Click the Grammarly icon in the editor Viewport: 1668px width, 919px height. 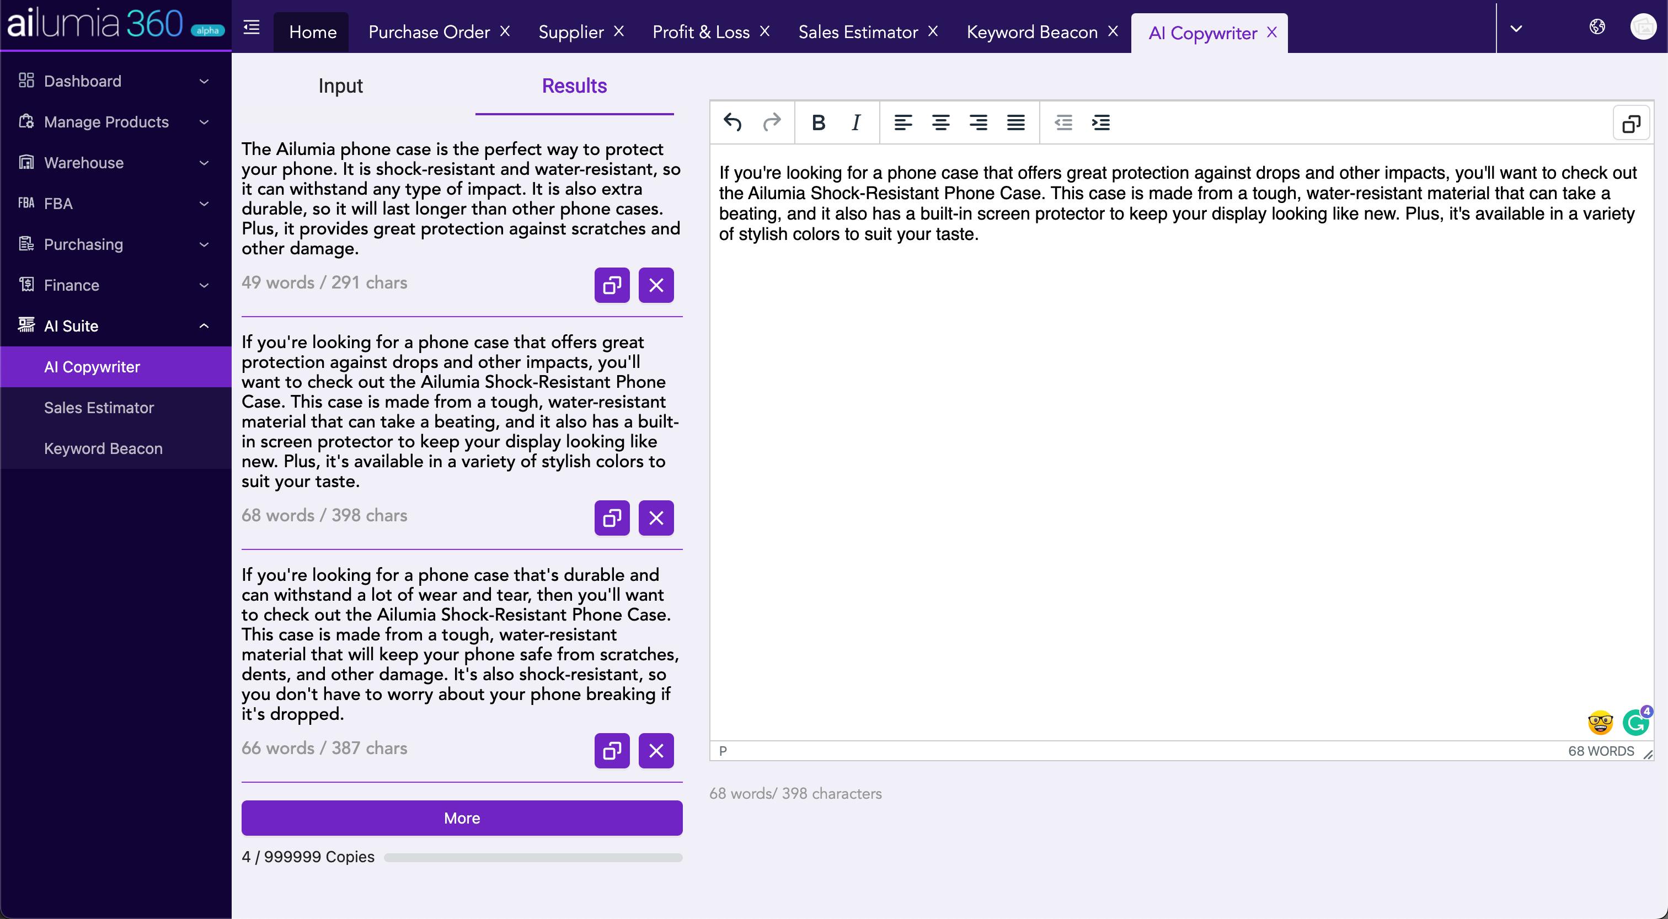tap(1635, 722)
